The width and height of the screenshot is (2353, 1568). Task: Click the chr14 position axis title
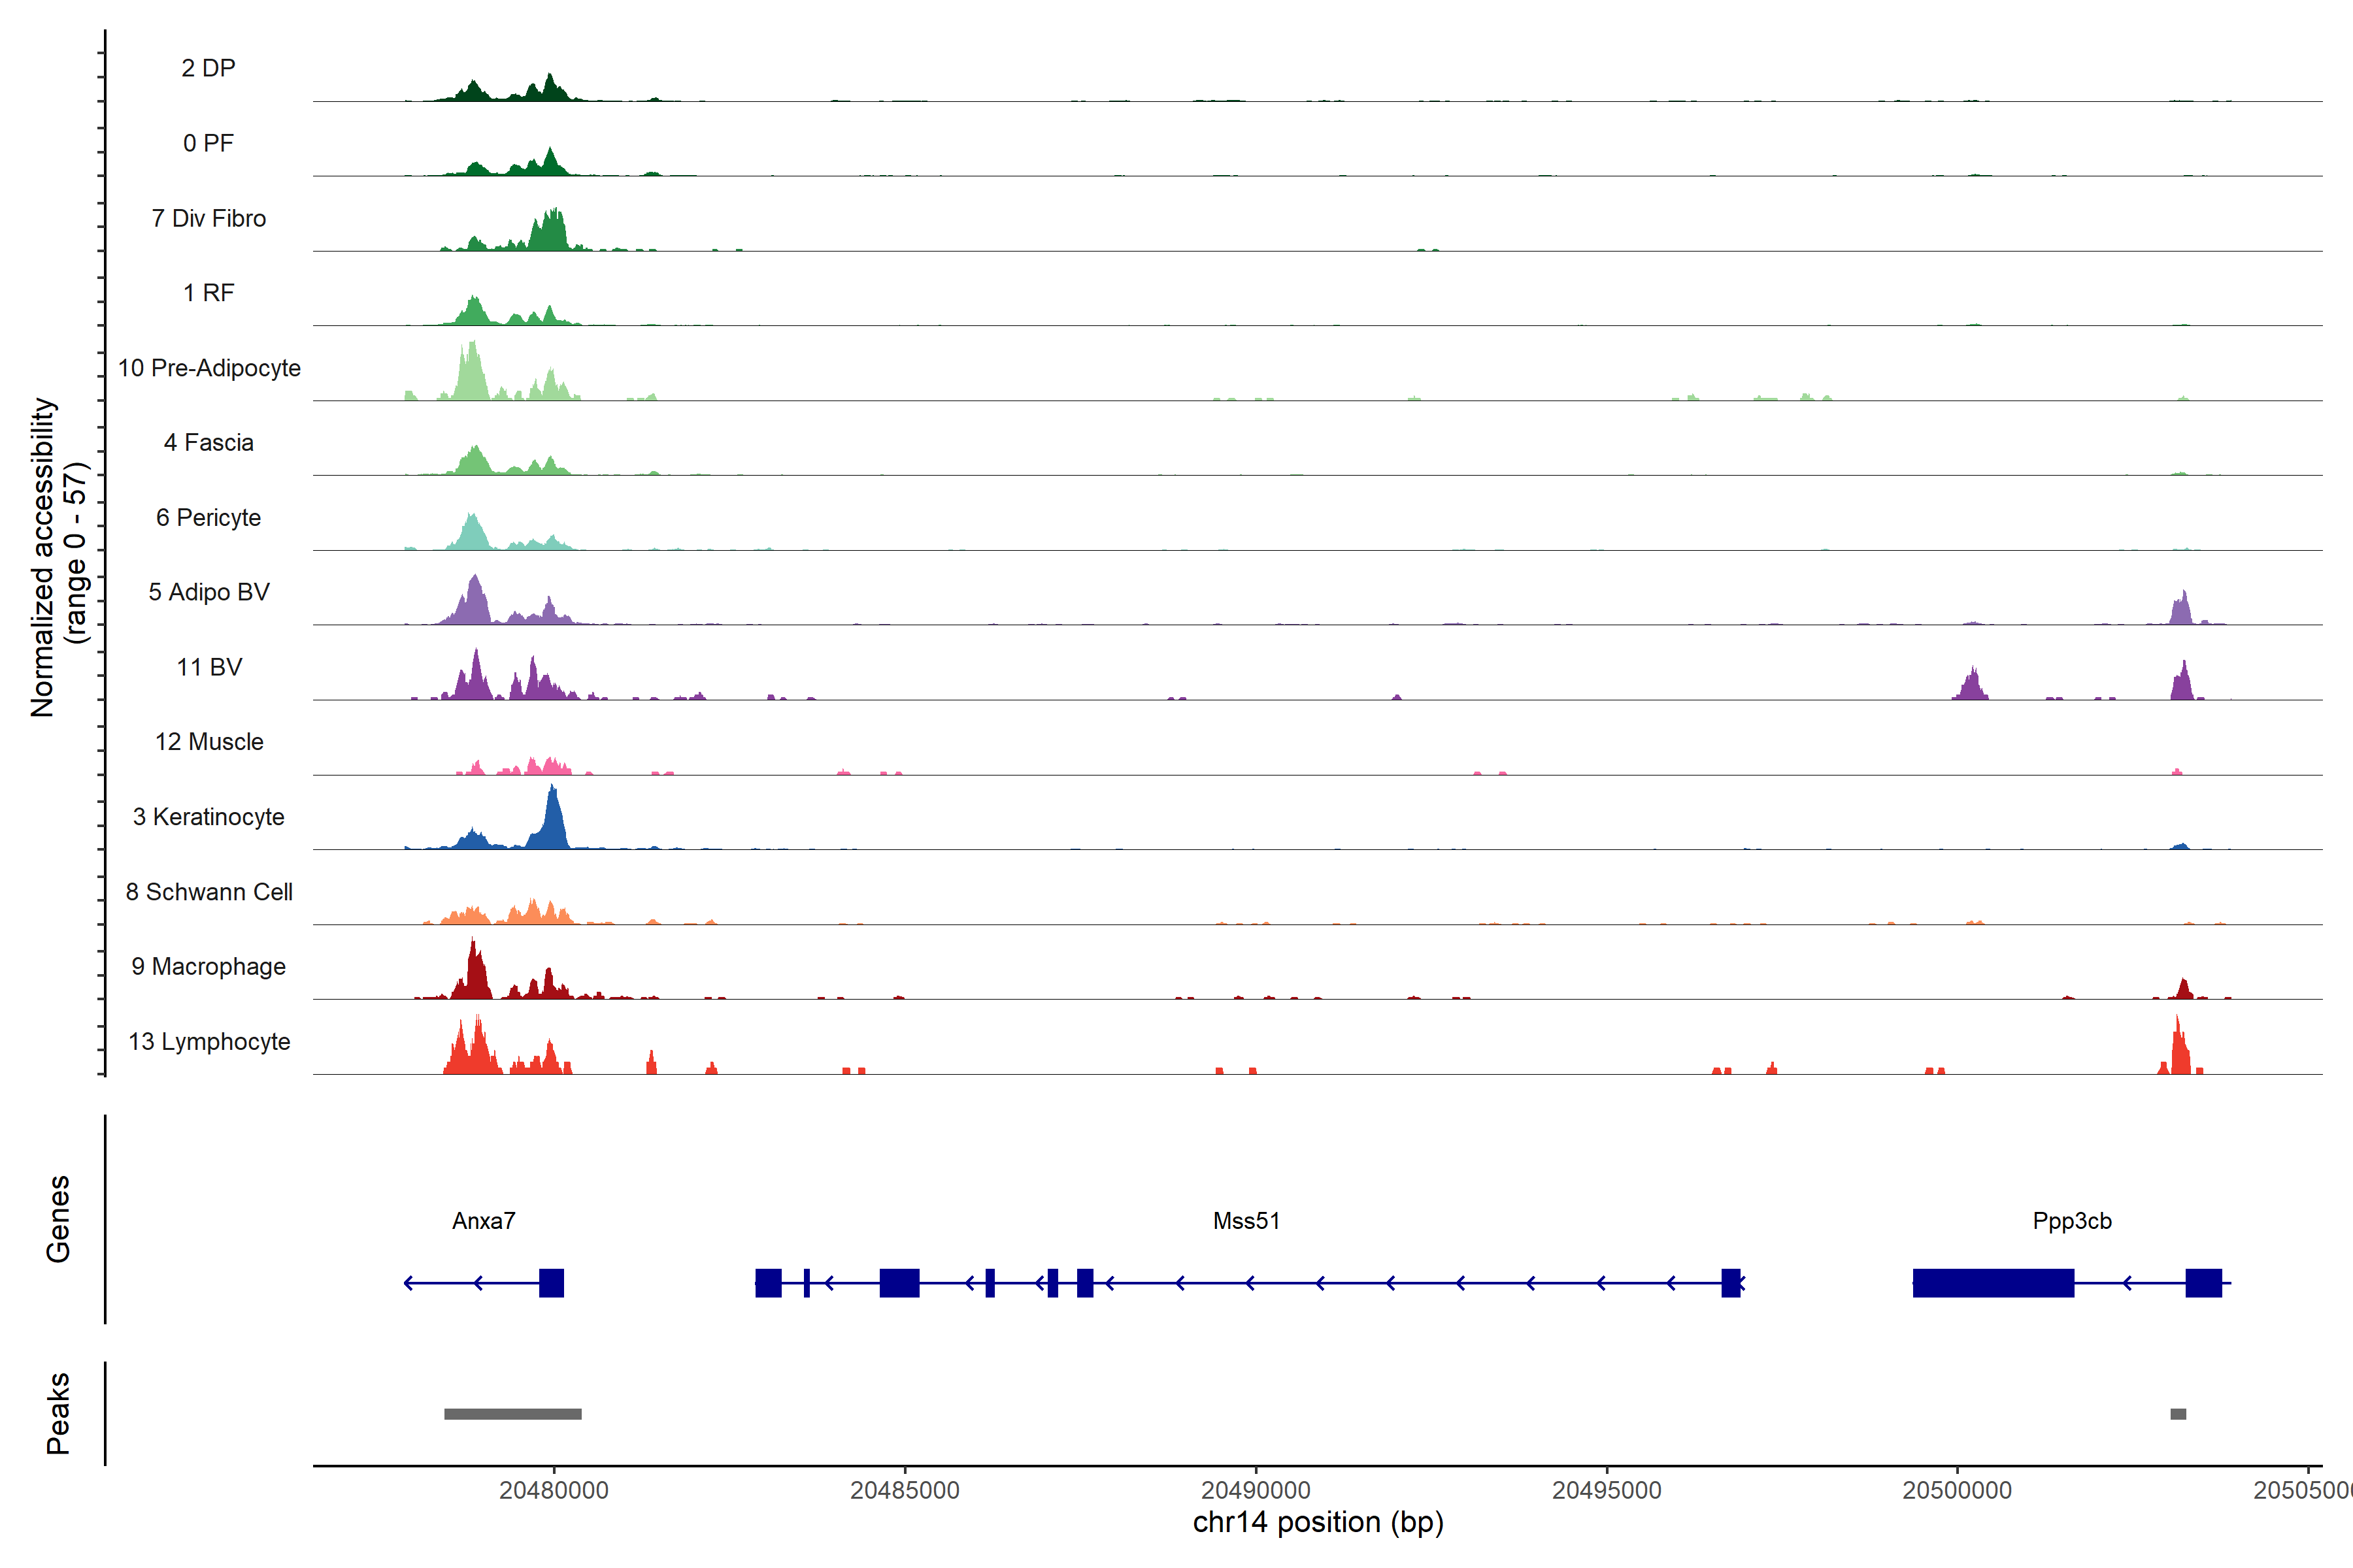tap(1318, 1522)
